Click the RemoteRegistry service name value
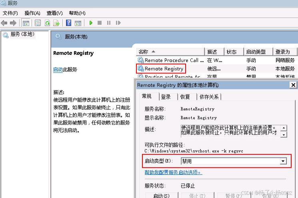The width and height of the screenshot is (298, 198). pyautogui.click(x=198, y=109)
